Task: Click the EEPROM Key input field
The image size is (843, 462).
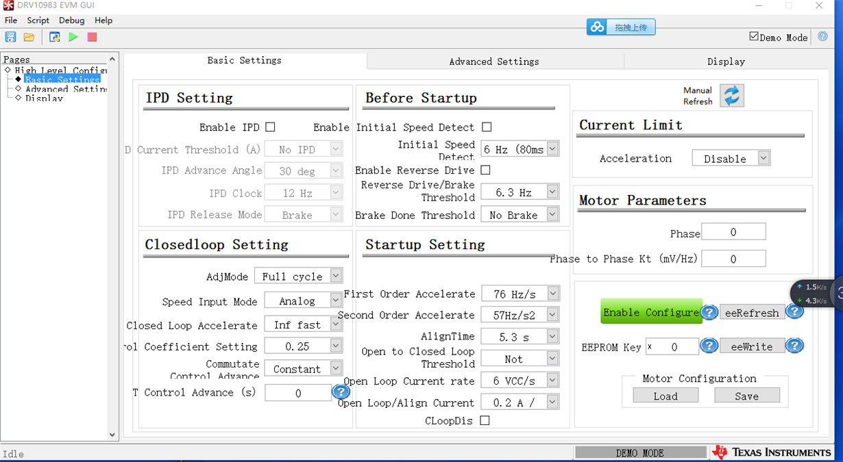Action: [x=672, y=346]
